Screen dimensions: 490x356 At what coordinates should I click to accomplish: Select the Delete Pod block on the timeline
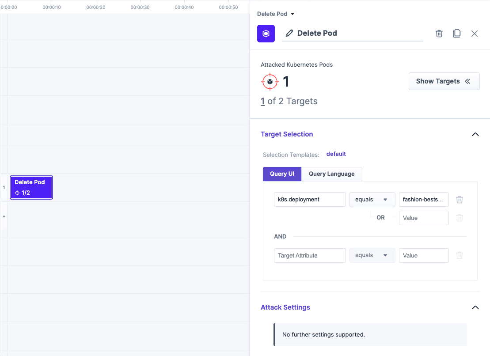tap(31, 187)
